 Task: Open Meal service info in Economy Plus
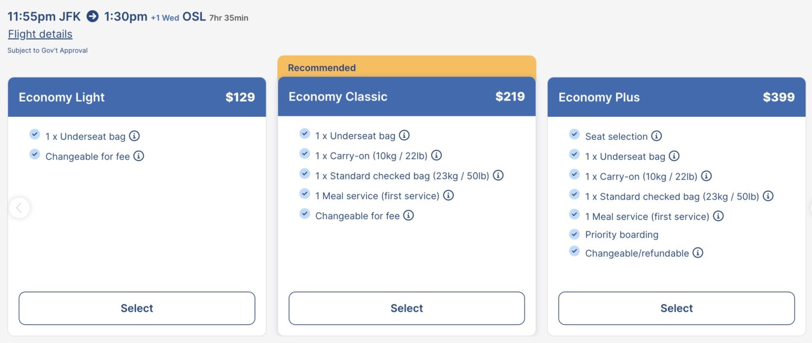pos(718,216)
